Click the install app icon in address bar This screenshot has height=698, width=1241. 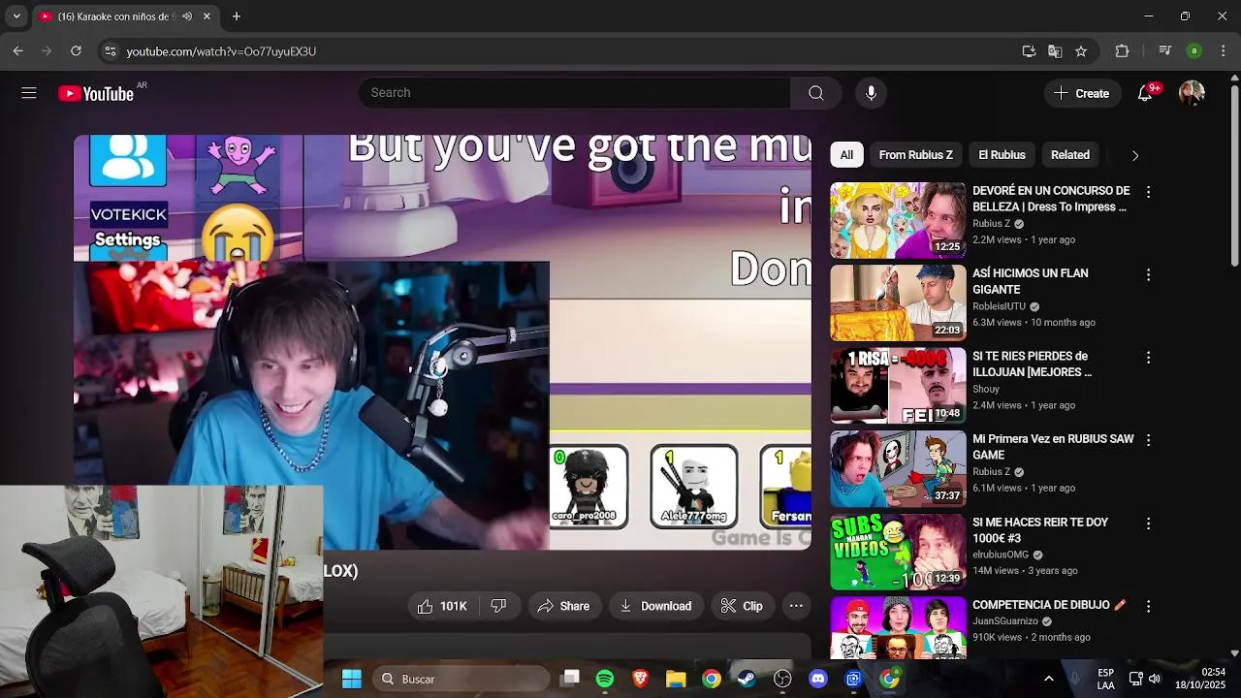(1029, 51)
